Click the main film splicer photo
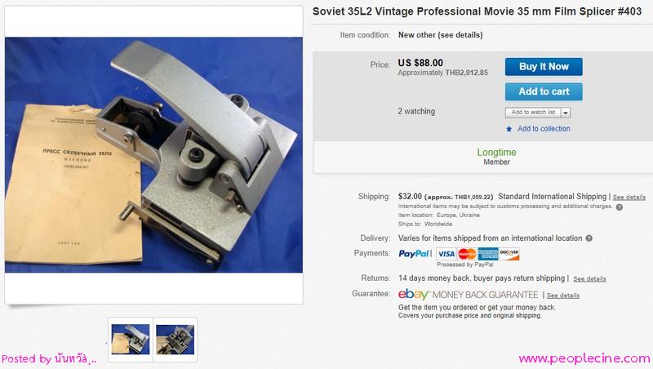The width and height of the screenshot is (653, 369). (x=153, y=155)
